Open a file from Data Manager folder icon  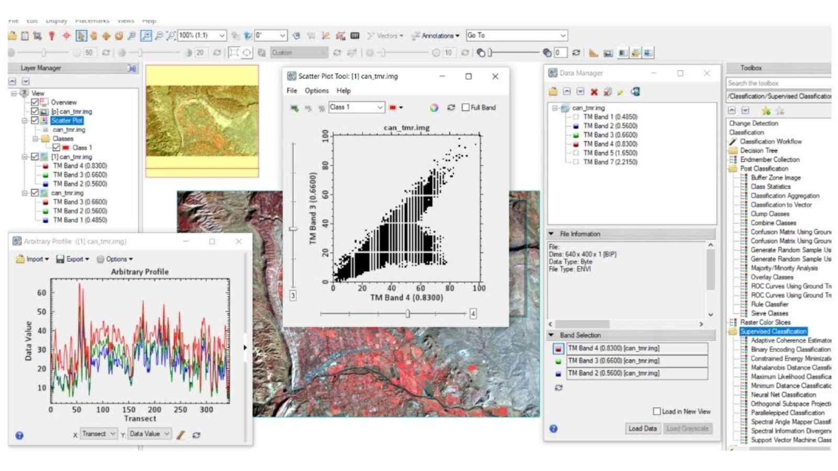pyautogui.click(x=553, y=92)
